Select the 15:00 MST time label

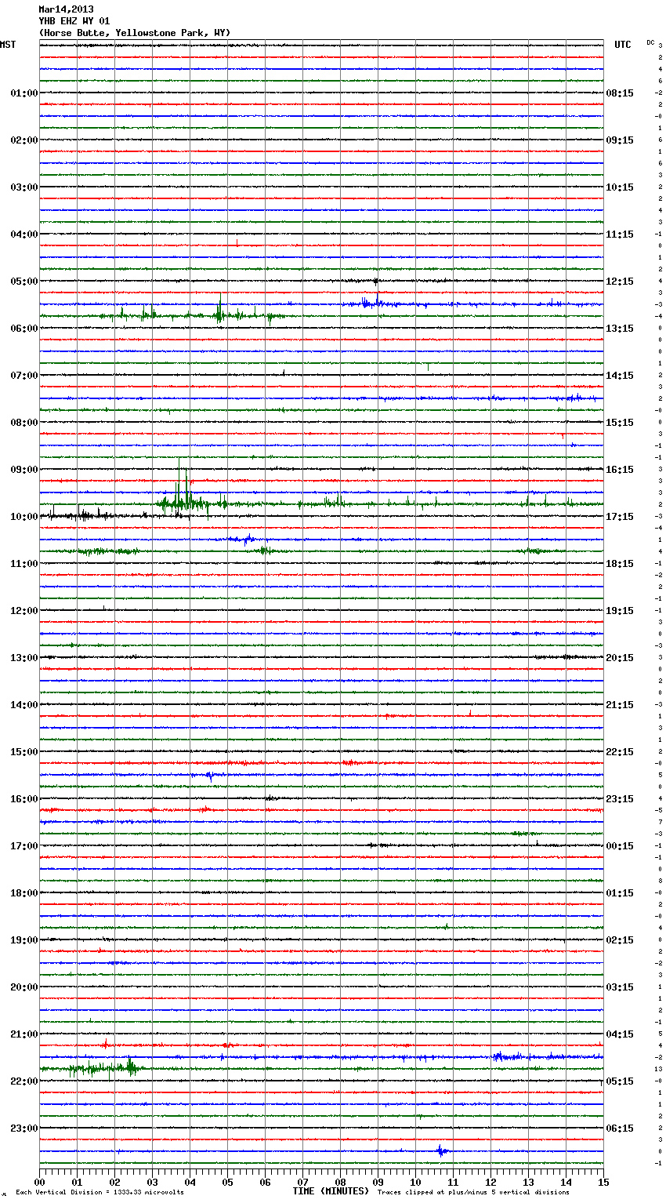pyautogui.click(x=24, y=752)
